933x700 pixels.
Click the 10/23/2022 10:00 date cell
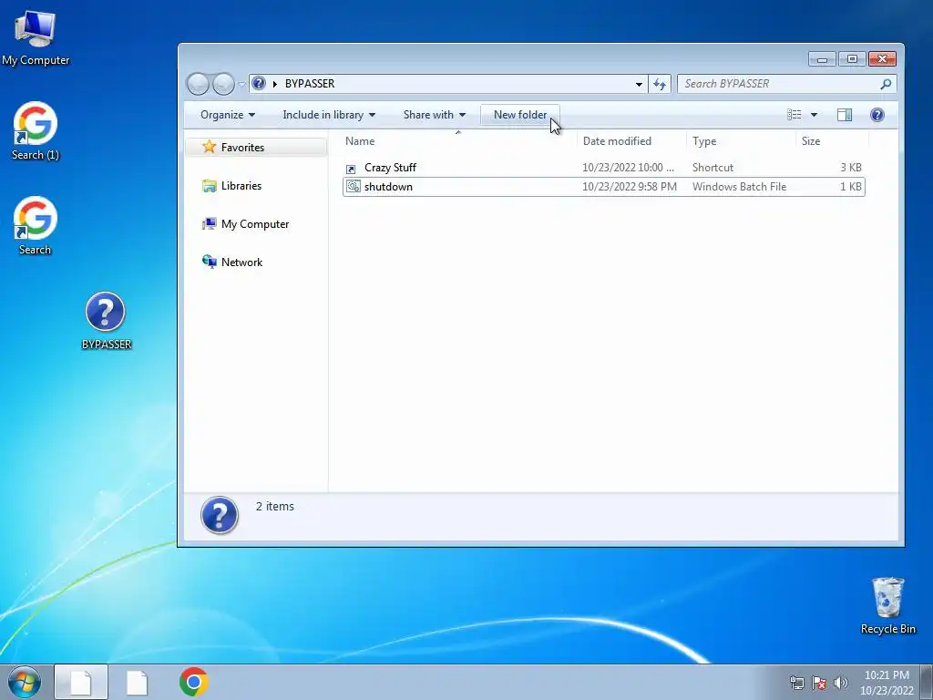[x=628, y=168]
